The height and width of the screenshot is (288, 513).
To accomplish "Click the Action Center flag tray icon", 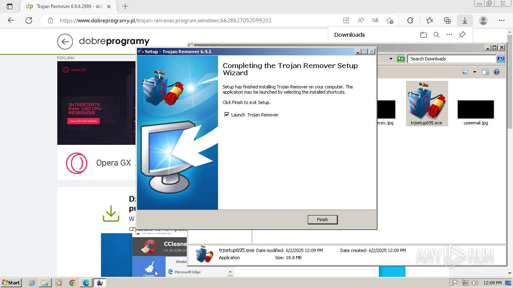I will [456, 283].
